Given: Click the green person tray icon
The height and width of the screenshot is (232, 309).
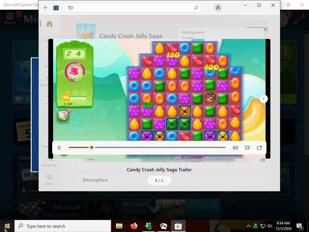Looking at the screenshot, I should (x=256, y=226).
